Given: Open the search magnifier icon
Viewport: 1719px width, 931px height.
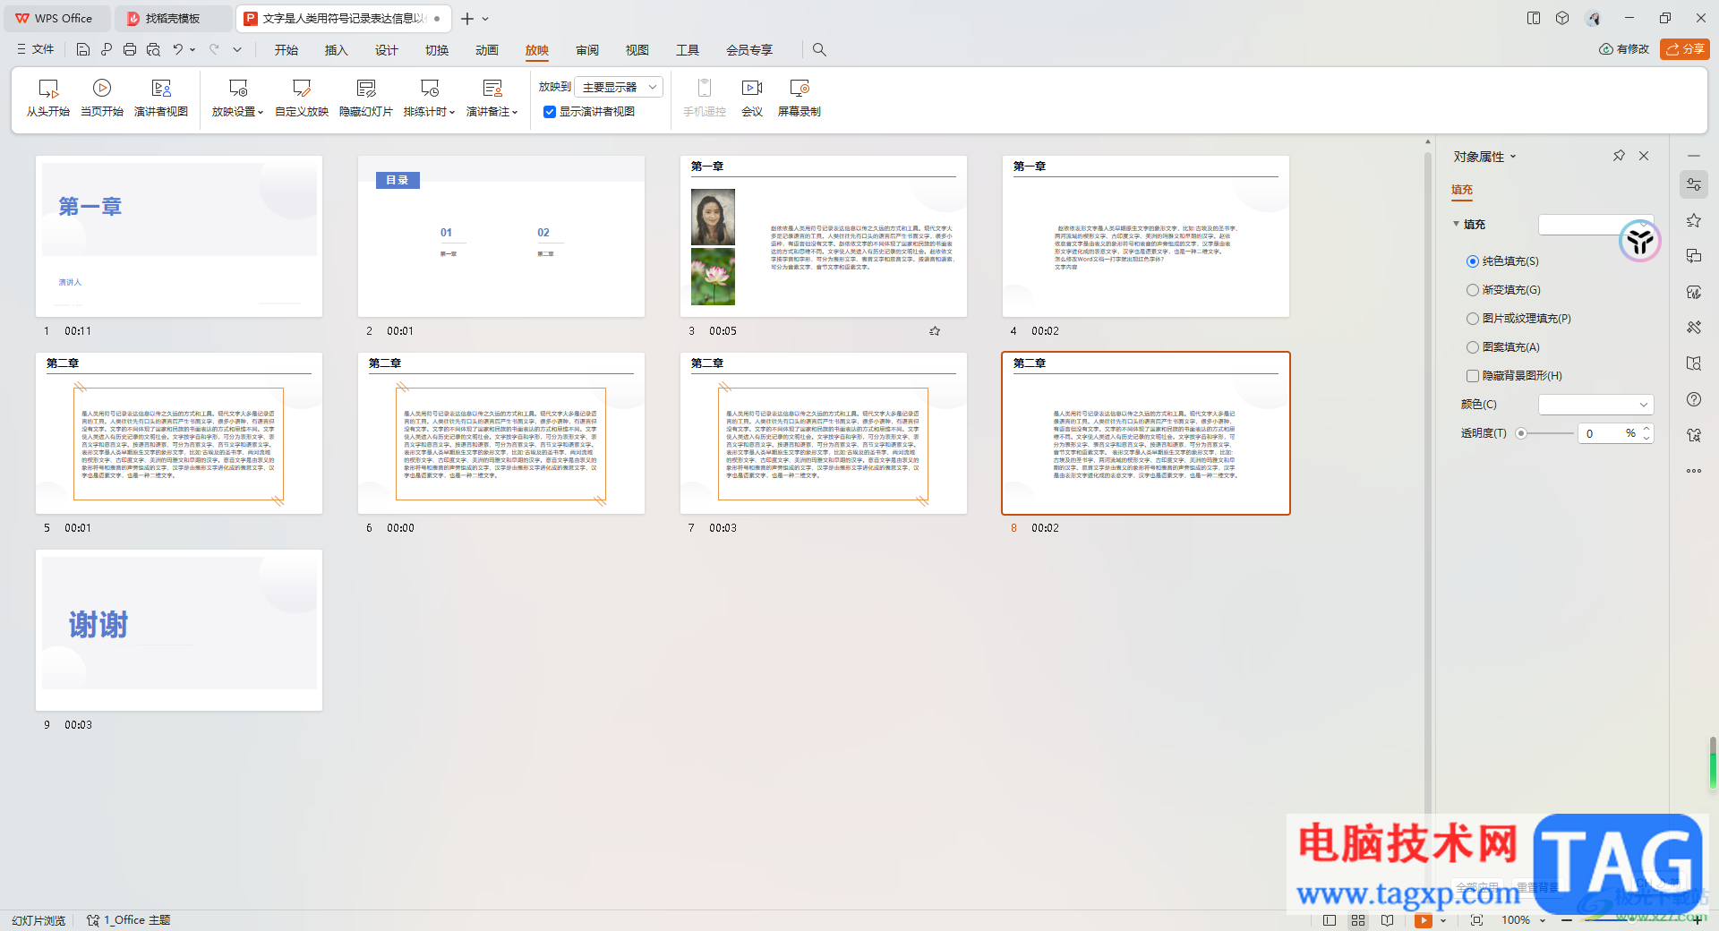Looking at the screenshot, I should (x=819, y=49).
